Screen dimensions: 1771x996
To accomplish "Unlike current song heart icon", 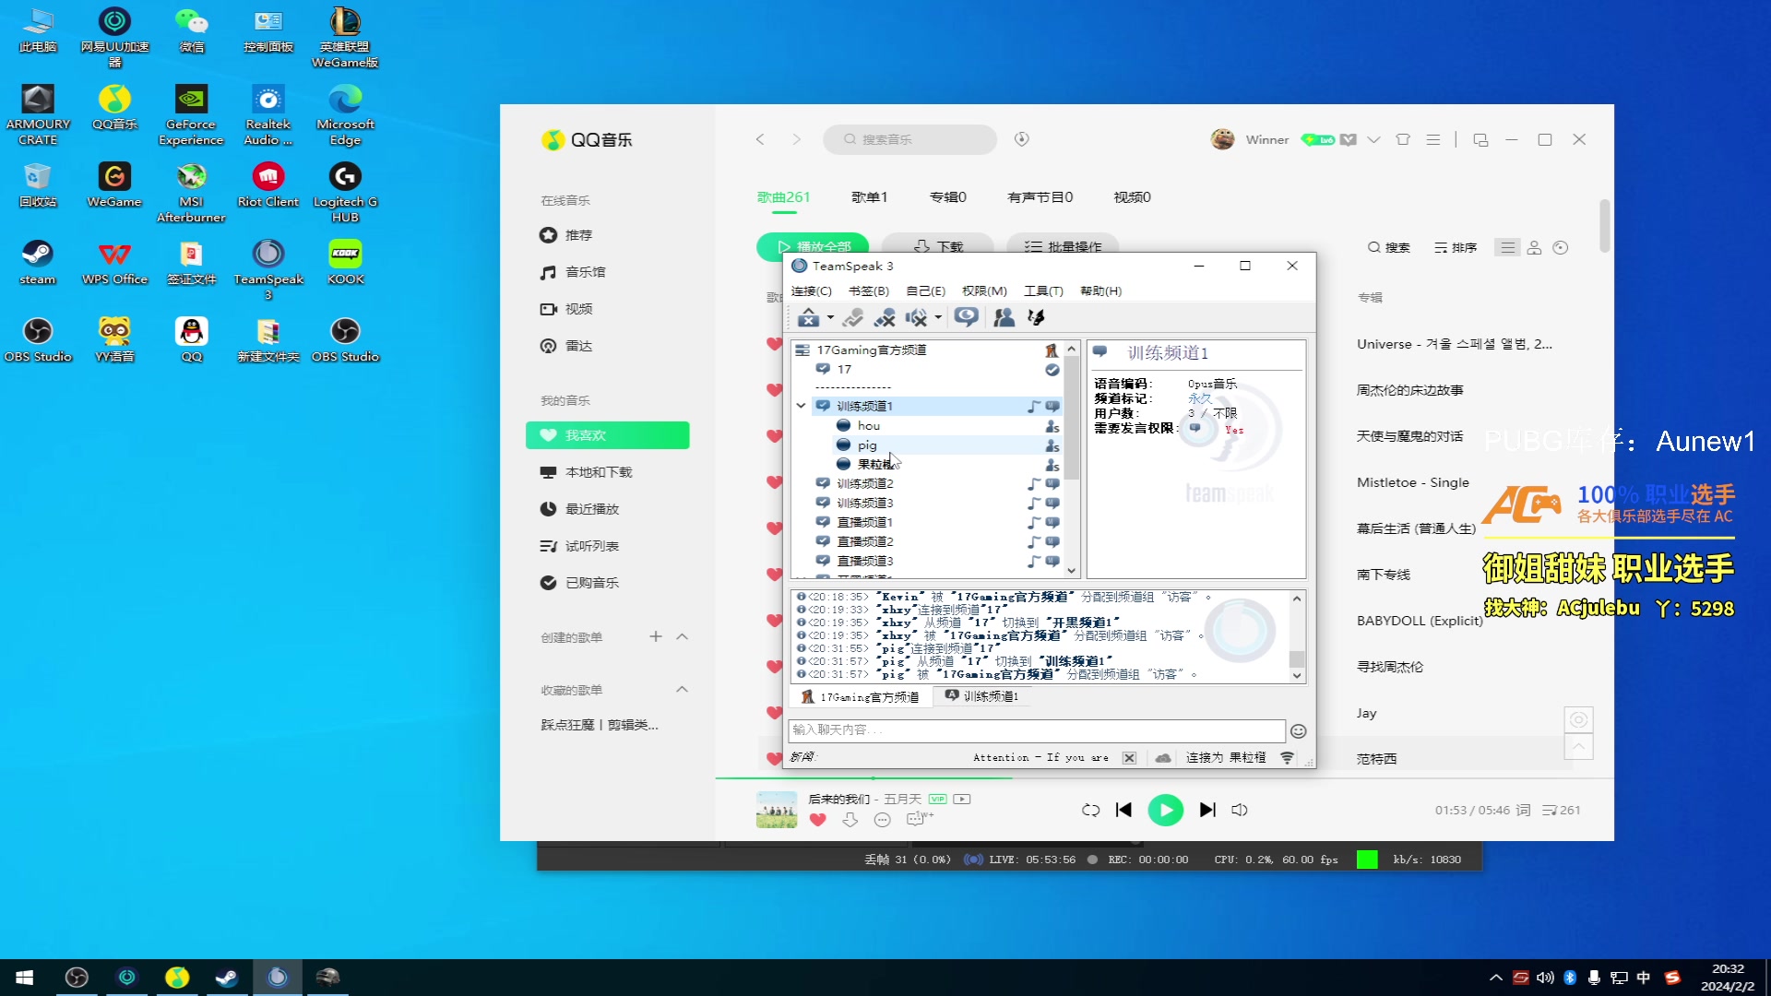I will point(818,820).
